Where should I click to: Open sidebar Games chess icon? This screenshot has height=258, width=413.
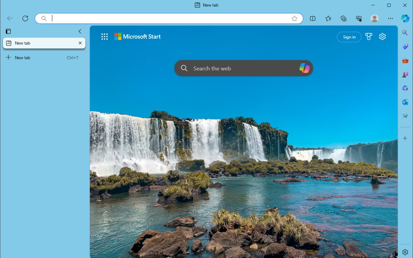click(405, 74)
